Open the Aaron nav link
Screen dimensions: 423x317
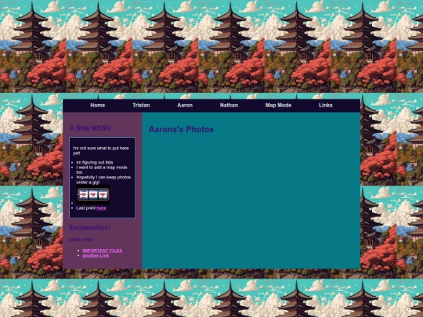click(185, 106)
